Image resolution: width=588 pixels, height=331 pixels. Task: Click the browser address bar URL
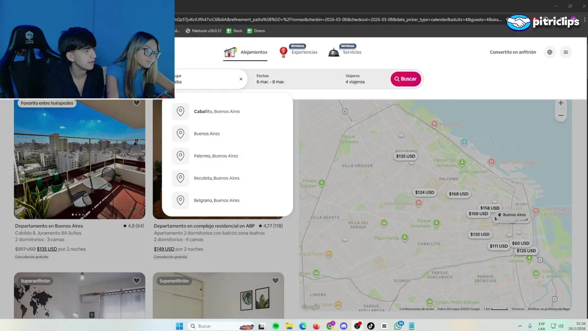(x=338, y=20)
